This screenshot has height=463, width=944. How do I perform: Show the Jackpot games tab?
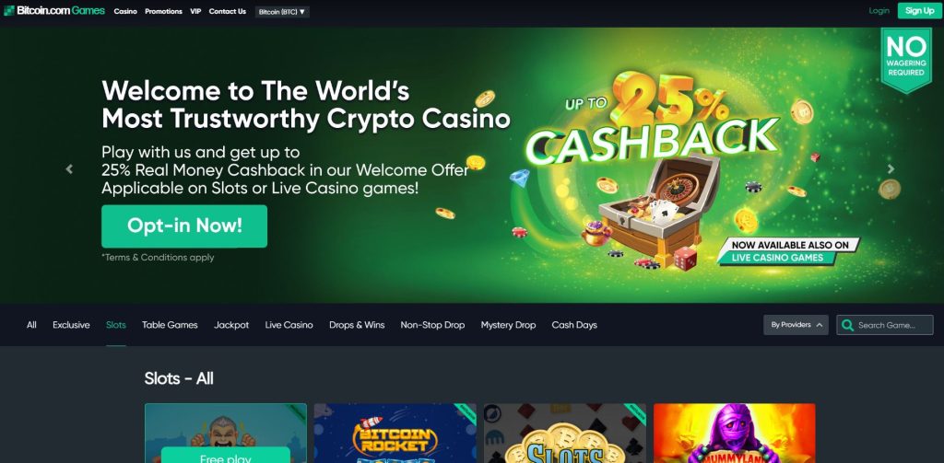231,325
